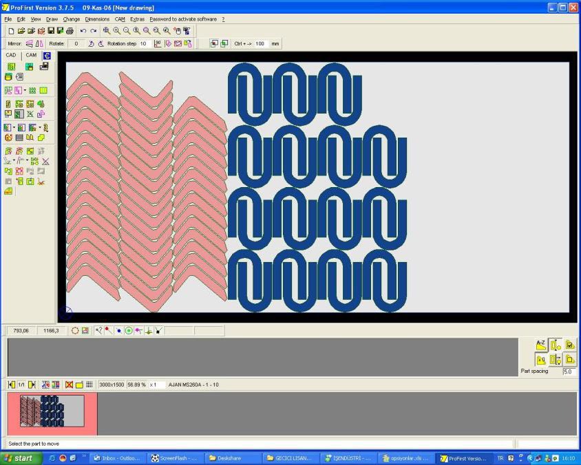Select the horizontal mirror tool
Image resolution: width=581 pixels, height=465 pixels.
28,43
